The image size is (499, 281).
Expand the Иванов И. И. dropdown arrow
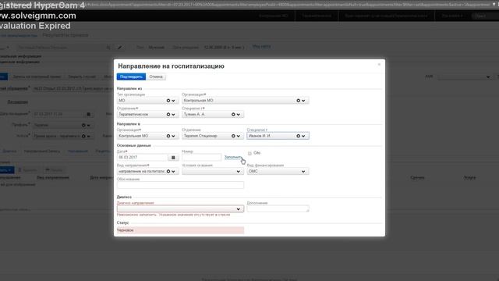(x=303, y=136)
